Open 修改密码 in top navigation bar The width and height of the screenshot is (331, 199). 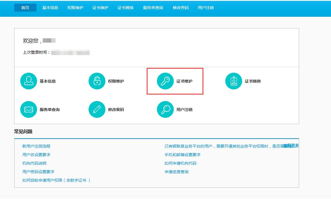coord(181,8)
